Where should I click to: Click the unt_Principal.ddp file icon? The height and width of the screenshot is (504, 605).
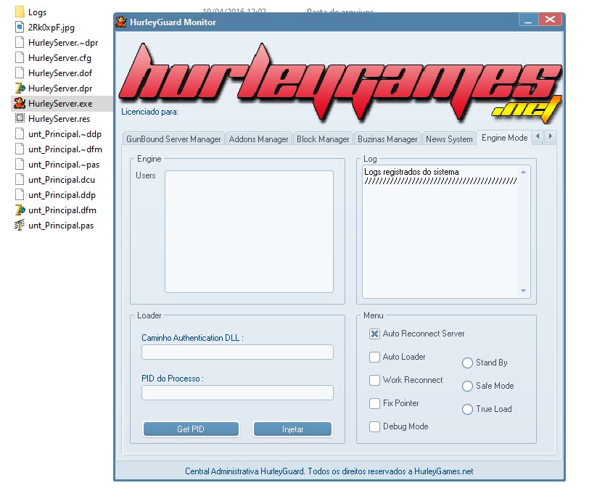tap(20, 195)
